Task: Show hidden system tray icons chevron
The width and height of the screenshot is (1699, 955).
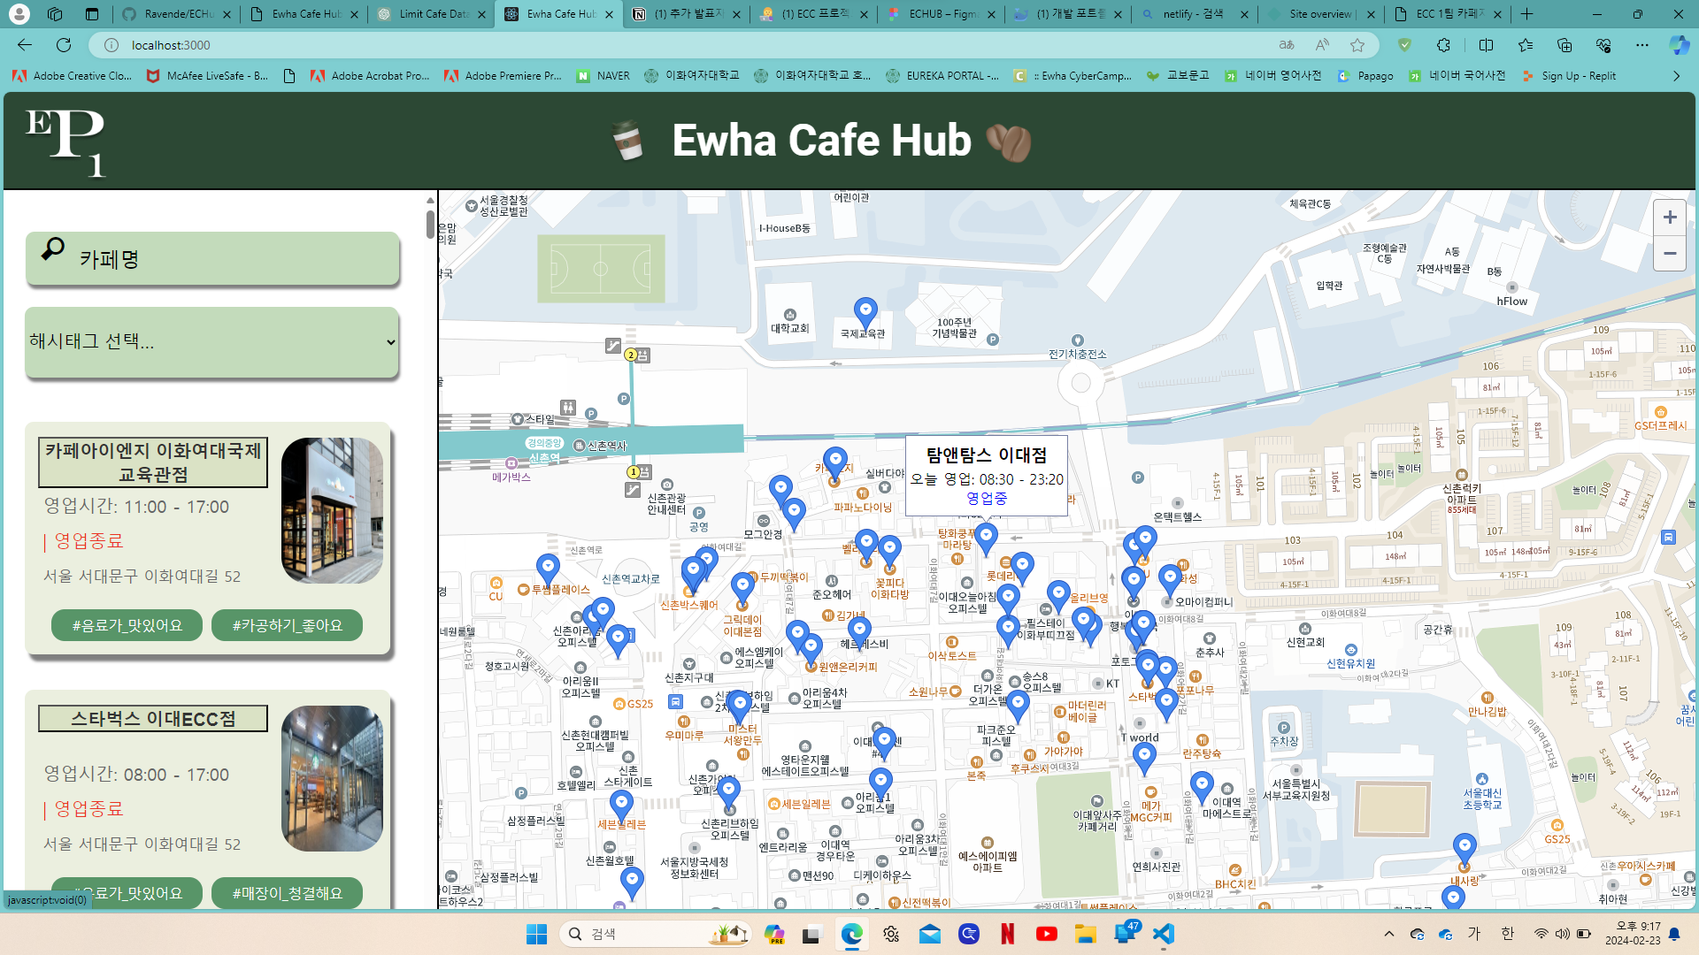Action: 1388,934
